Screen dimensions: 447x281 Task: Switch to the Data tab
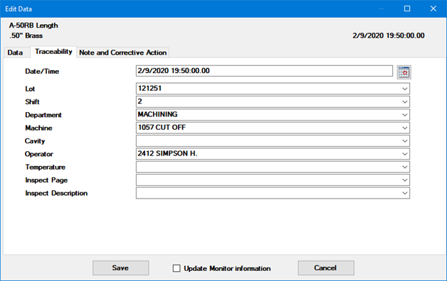(x=16, y=53)
